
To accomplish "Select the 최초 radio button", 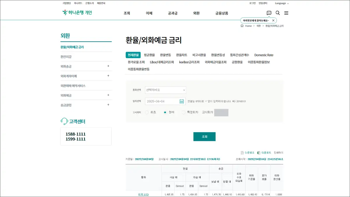I will click(147, 112).
